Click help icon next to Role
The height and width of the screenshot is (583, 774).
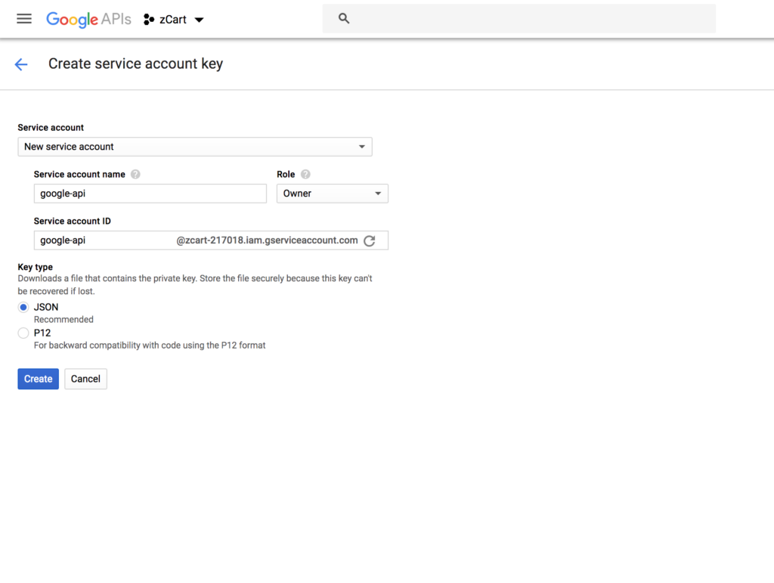(305, 174)
